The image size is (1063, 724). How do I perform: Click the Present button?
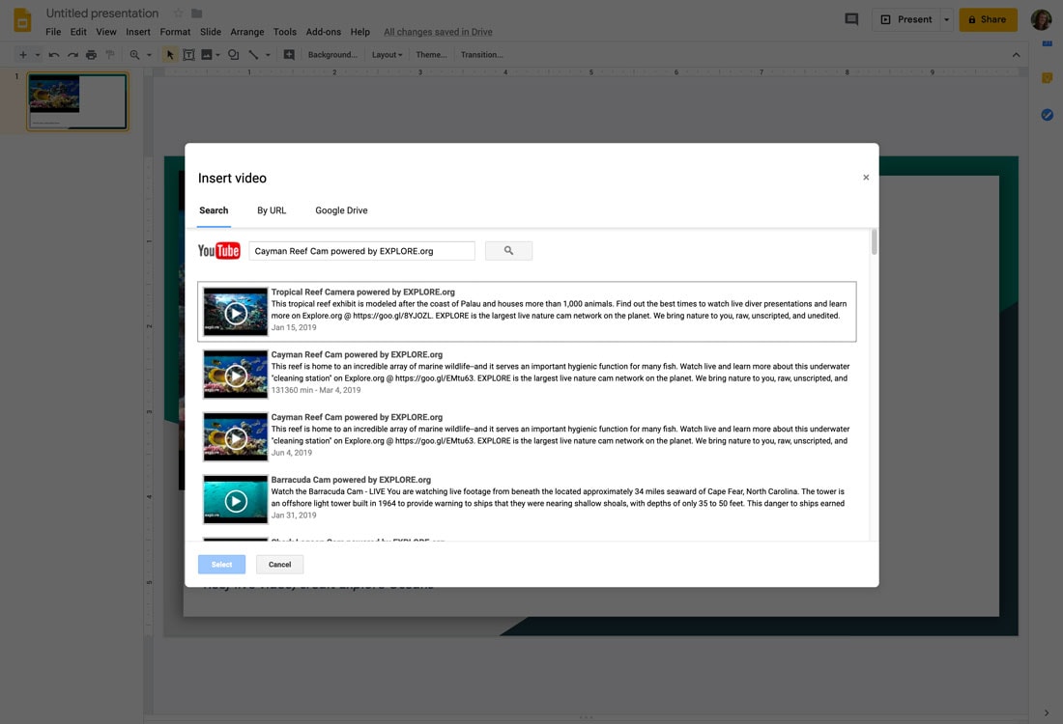point(905,19)
